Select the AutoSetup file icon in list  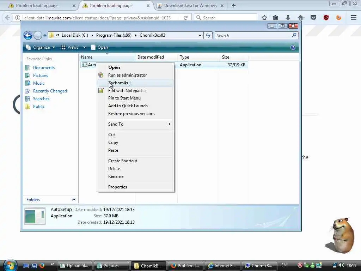tap(85, 65)
